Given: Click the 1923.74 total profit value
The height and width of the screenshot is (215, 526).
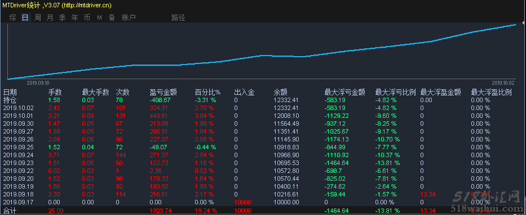Looking at the screenshot, I should point(160,211).
